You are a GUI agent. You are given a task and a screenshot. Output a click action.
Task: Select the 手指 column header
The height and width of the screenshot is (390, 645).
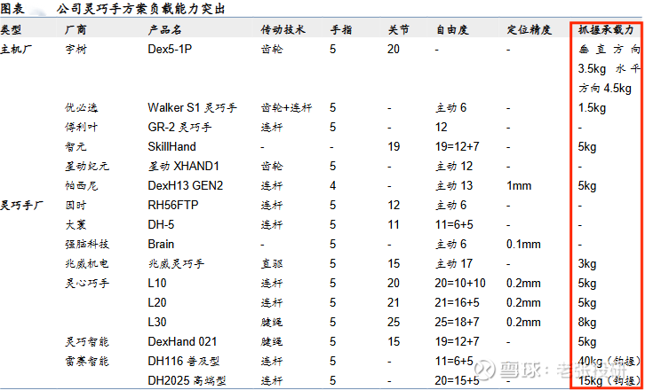[x=341, y=29]
